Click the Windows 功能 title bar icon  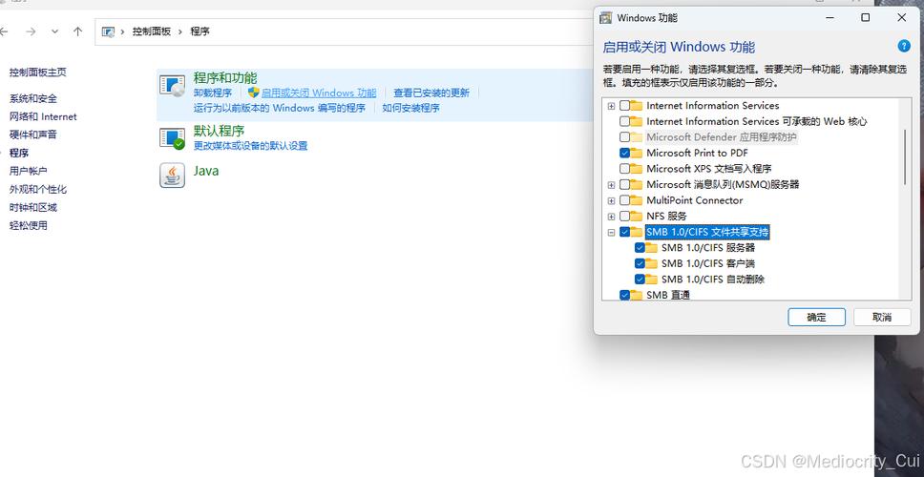tap(605, 18)
